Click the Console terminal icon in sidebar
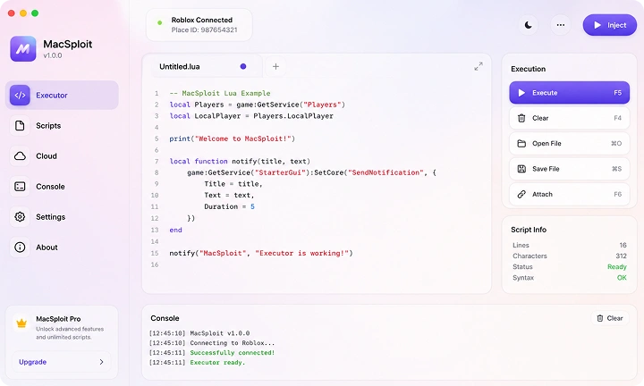 point(20,186)
